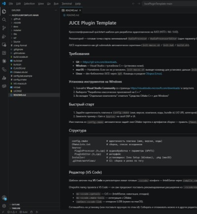Click the Build status bar button

click(24, 212)
